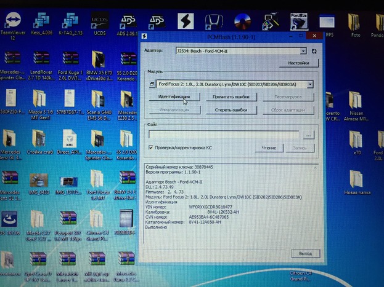Click the adapter refresh icon
Screen dimensions: 384x287
click(314, 52)
